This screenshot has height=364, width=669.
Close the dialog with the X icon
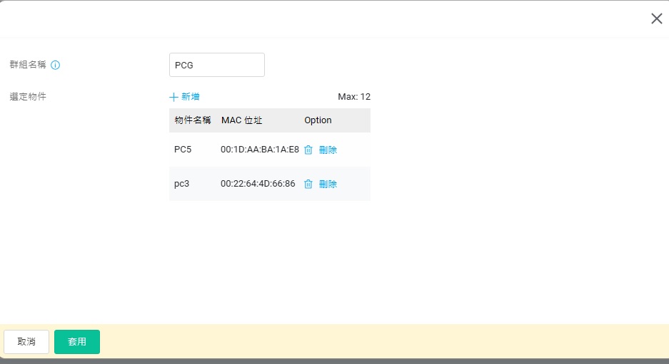[x=656, y=19]
